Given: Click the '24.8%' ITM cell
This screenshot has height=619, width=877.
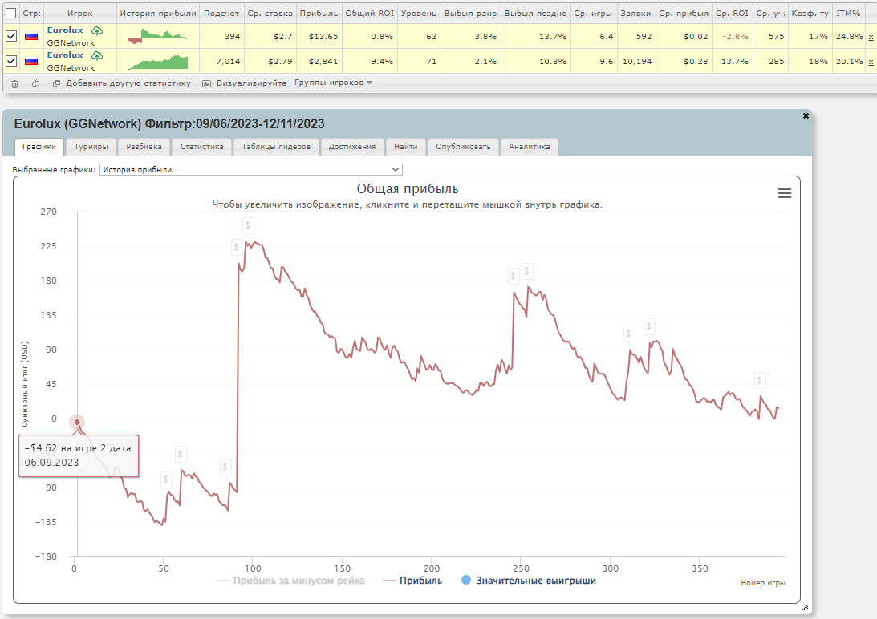Looking at the screenshot, I should pos(849,36).
